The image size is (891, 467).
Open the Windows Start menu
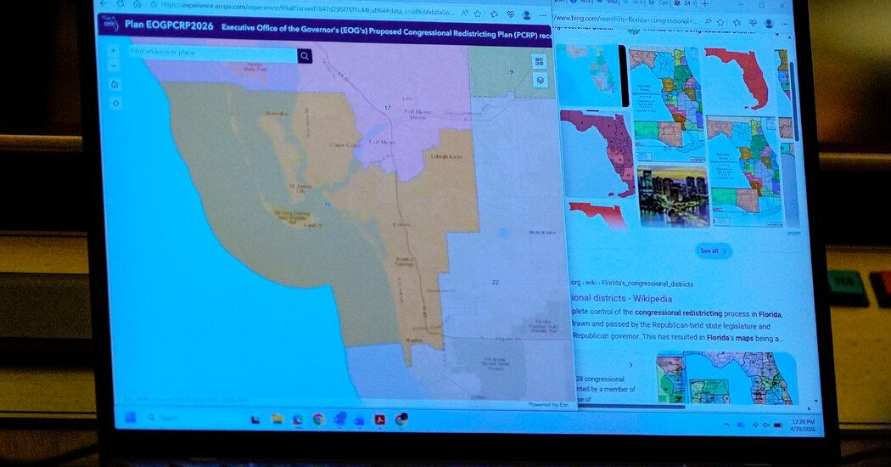click(x=130, y=418)
